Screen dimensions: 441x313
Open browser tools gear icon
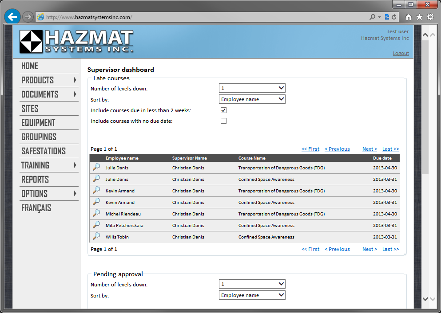(430, 17)
